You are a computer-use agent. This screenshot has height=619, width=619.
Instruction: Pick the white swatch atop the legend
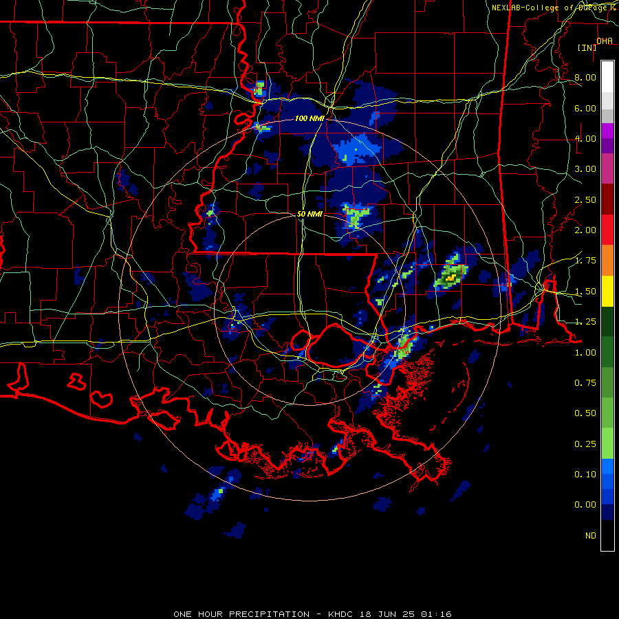click(607, 77)
